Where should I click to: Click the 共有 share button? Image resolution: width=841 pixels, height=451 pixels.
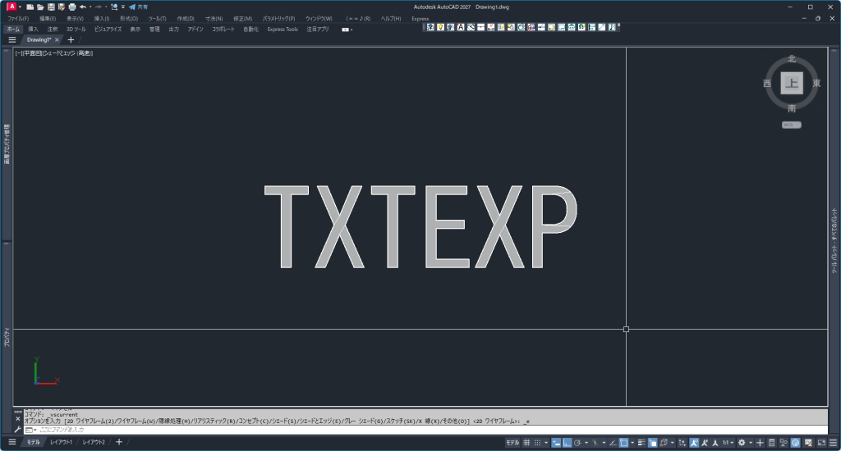pos(138,7)
